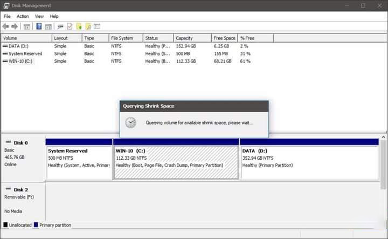Click the yellow folder up-arrow toolbar icon

[79, 26]
